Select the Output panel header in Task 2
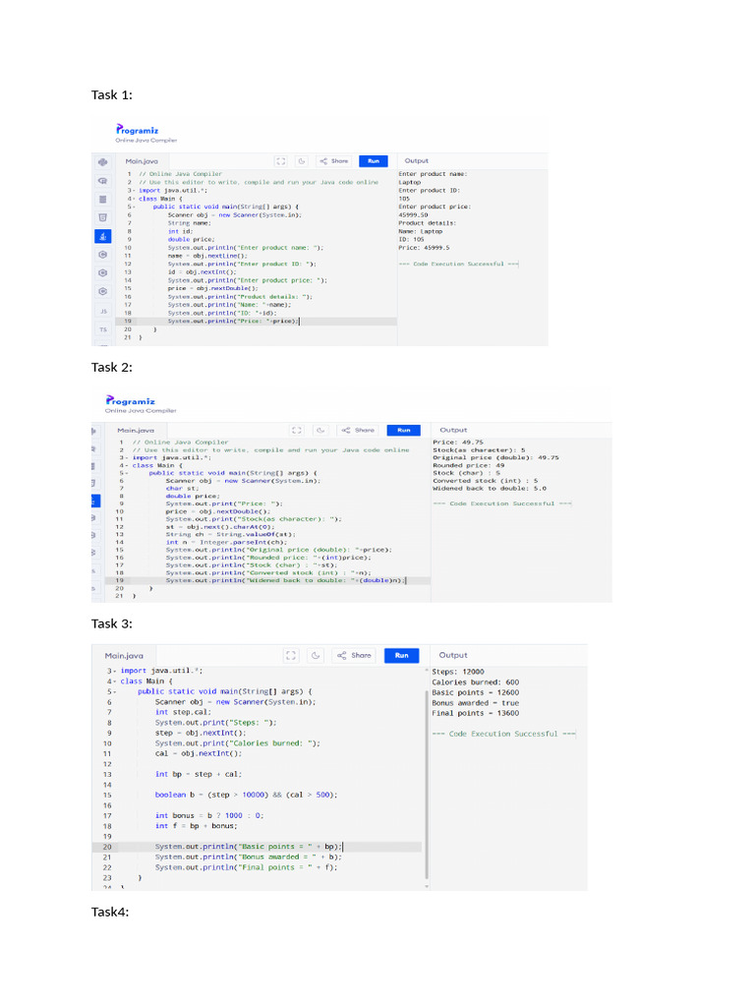Image resolution: width=755 pixels, height=1007 pixels. pos(453,431)
